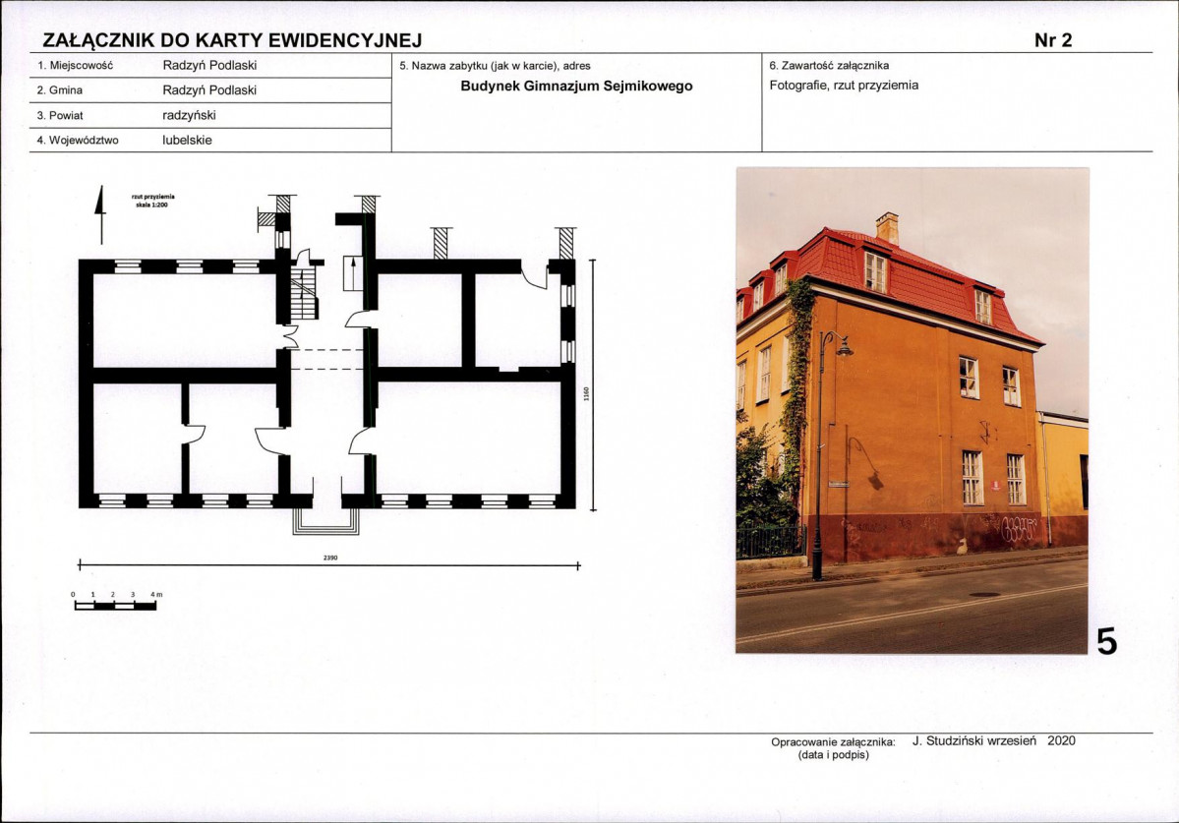Select 'J. Studziński wrzesień 2020' signature text
Image resolution: width=1179 pixels, height=823 pixels.
994,741
